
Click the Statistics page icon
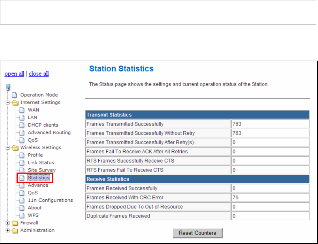click(x=22, y=178)
